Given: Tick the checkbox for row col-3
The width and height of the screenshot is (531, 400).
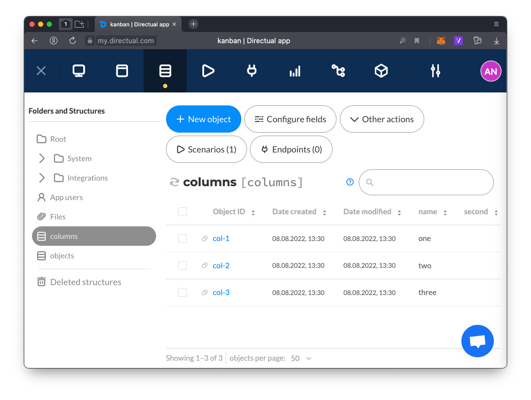Looking at the screenshot, I should click(x=182, y=292).
